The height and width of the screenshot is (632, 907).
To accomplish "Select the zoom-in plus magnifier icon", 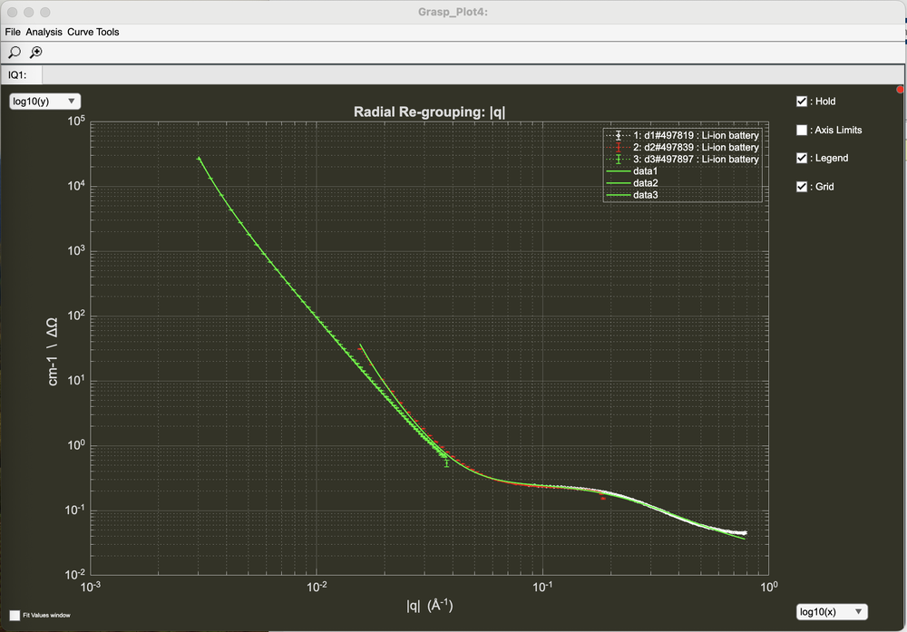I will click(x=36, y=53).
